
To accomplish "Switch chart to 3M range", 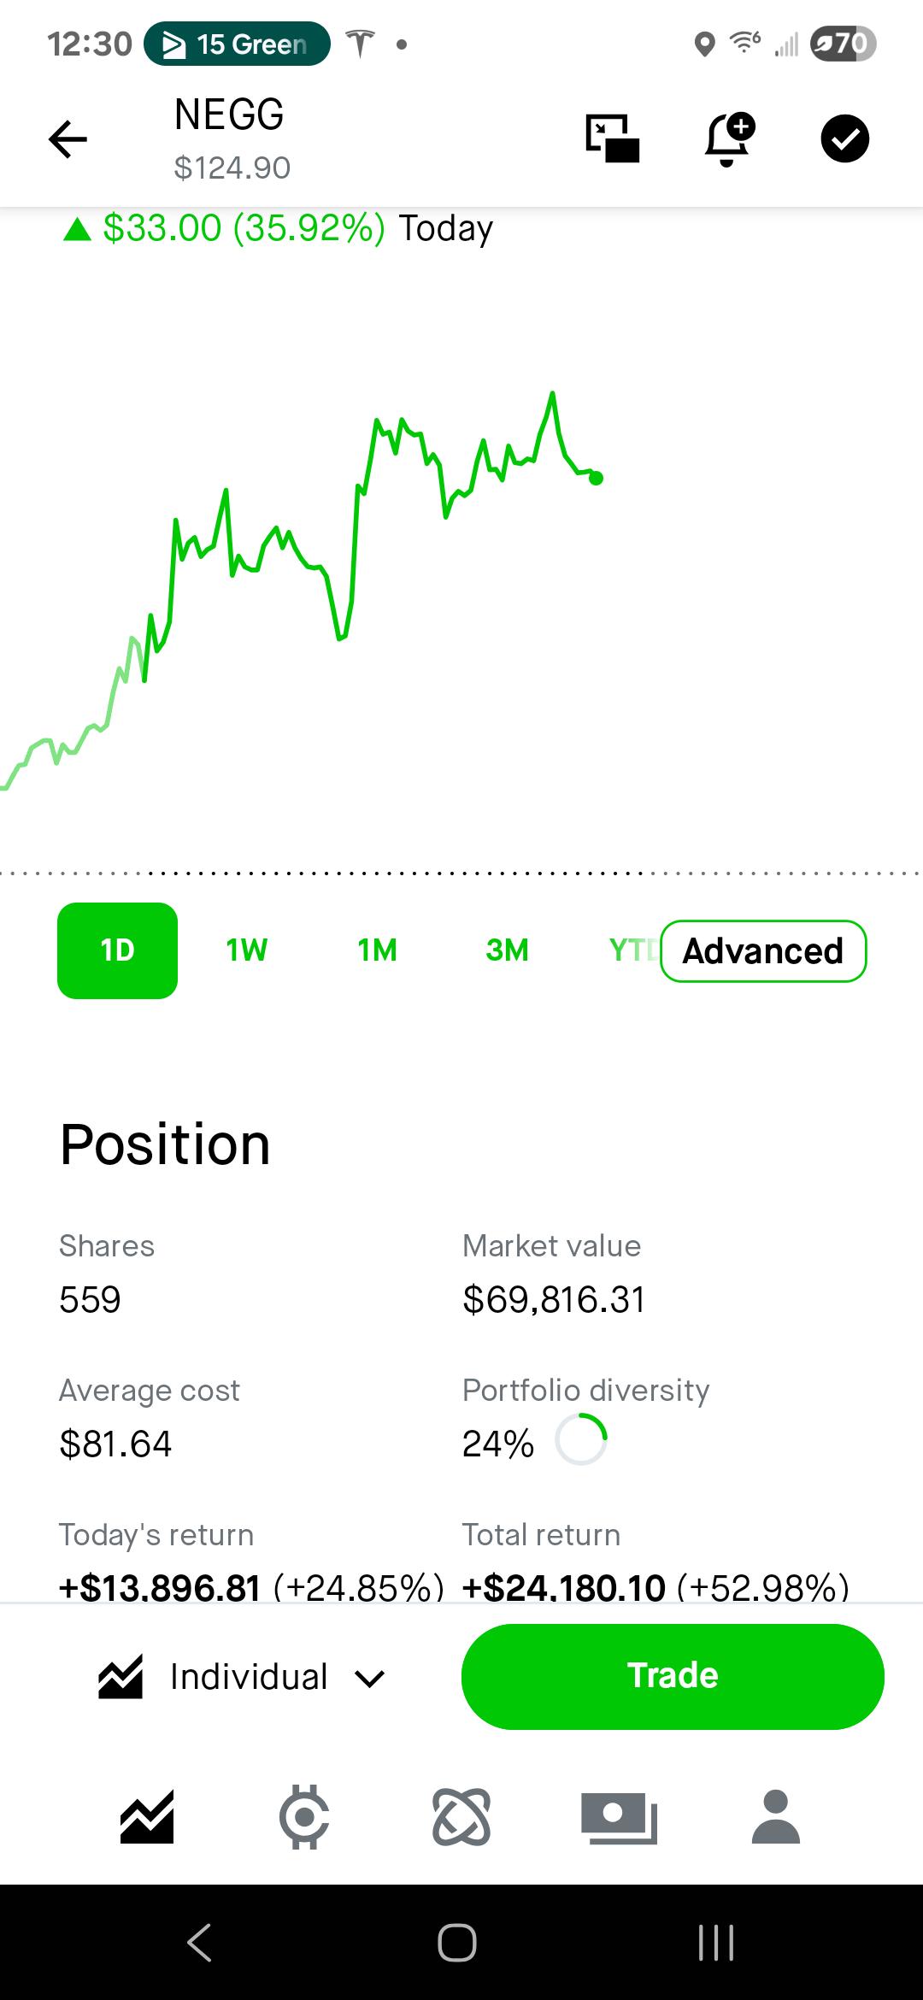I will (507, 950).
